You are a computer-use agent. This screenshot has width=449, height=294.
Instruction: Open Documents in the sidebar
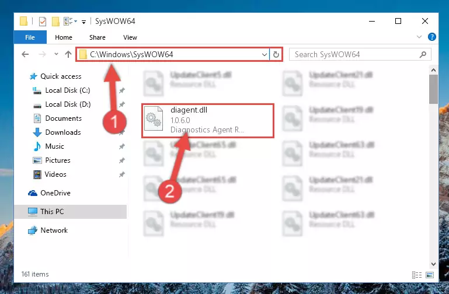(63, 118)
